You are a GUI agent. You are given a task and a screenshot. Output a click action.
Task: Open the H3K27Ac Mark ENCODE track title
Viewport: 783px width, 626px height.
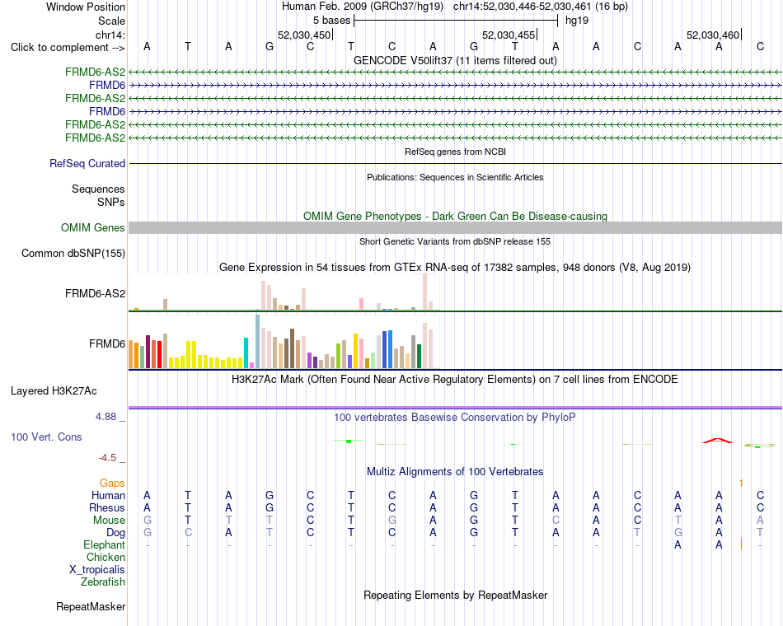pyautogui.click(x=455, y=380)
